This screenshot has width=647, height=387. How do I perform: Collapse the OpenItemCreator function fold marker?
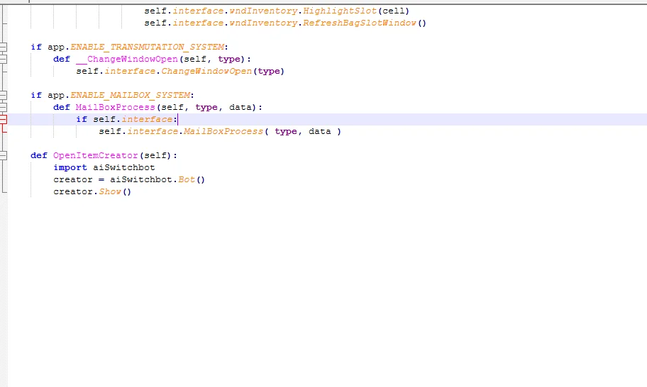[x=4, y=155]
